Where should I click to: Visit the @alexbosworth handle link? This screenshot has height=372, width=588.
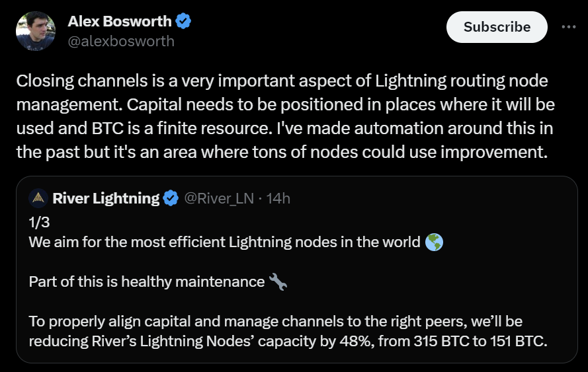point(121,41)
